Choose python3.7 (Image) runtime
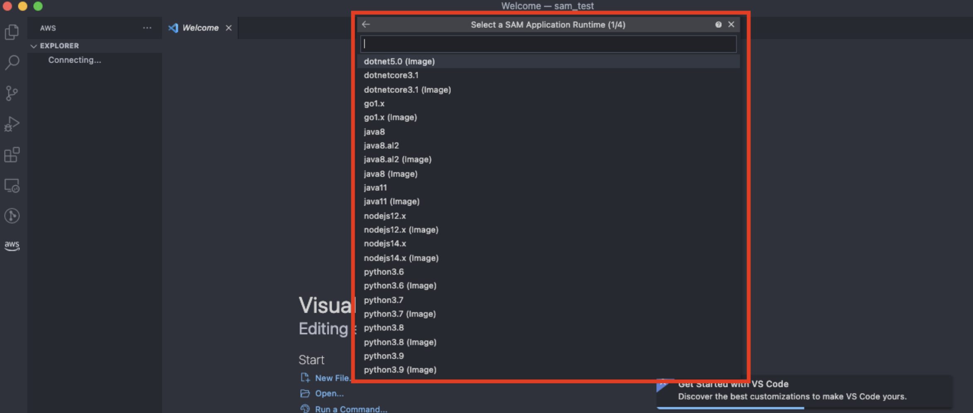This screenshot has width=973, height=413. pyautogui.click(x=548, y=314)
